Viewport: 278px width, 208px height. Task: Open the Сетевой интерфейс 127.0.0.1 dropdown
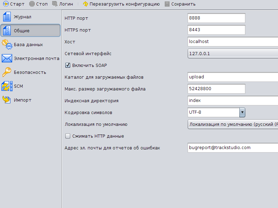tap(233, 54)
